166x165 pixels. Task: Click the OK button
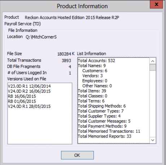point(77,155)
